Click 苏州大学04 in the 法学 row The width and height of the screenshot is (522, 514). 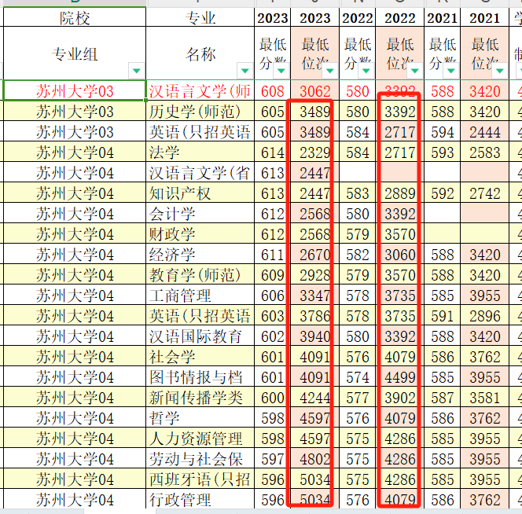click(75, 152)
